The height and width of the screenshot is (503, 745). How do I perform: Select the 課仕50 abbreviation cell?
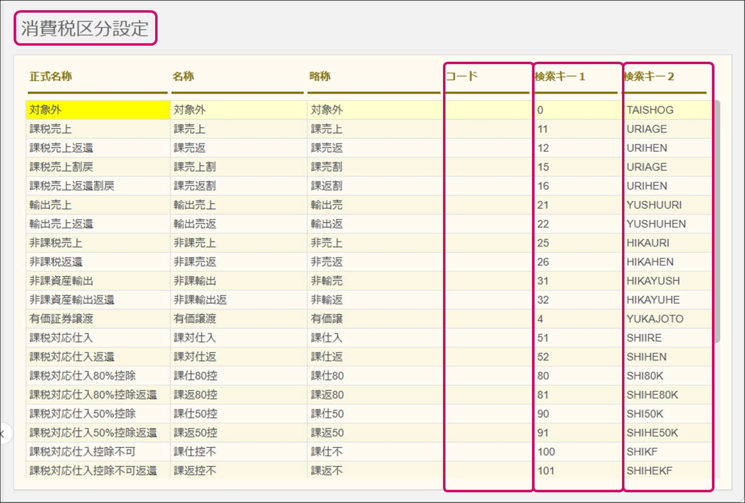[327, 414]
